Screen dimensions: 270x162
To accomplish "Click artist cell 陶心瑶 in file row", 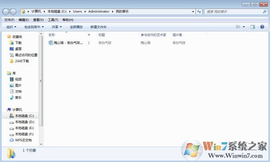I will [145, 43].
